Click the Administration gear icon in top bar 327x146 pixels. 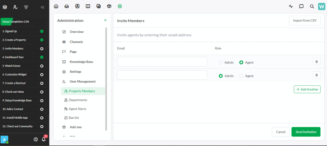(x=120, y=6)
